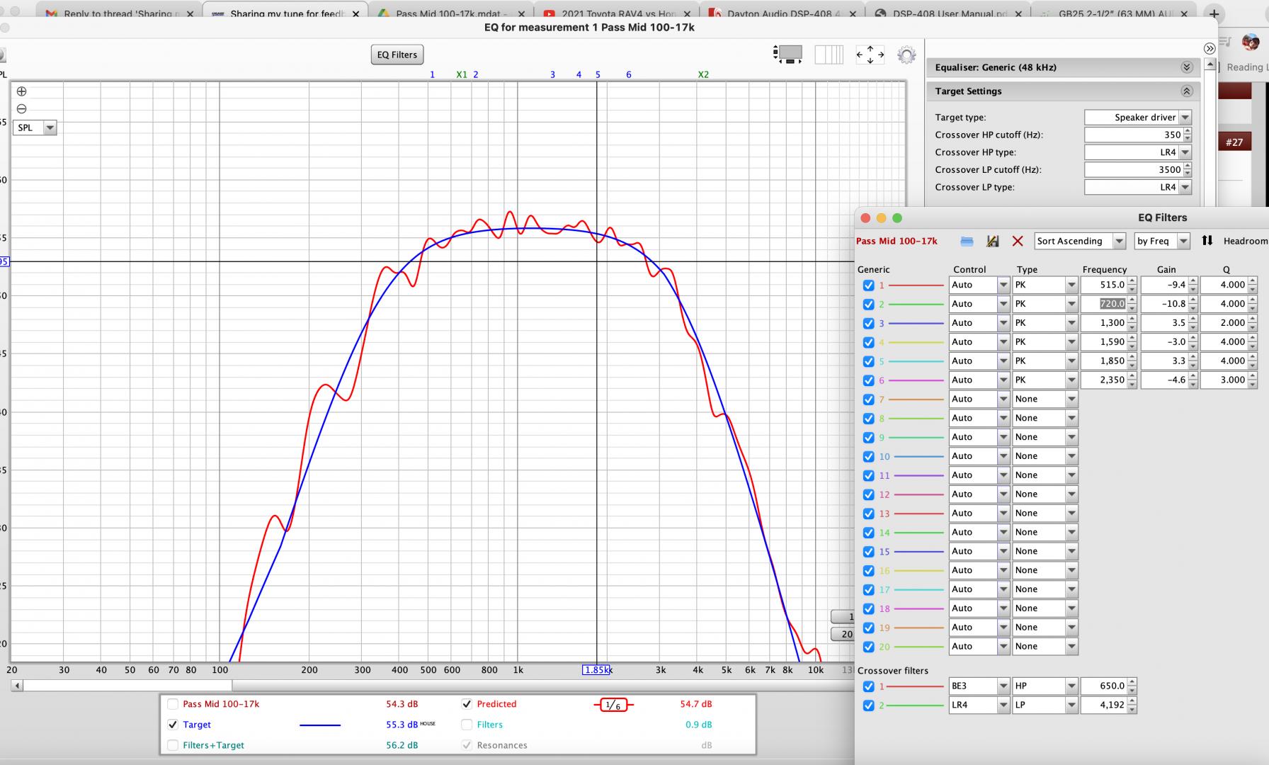The height and width of the screenshot is (765, 1269).
Task: Edit crossover 1 frequency 650.0
Action: 1104,686
